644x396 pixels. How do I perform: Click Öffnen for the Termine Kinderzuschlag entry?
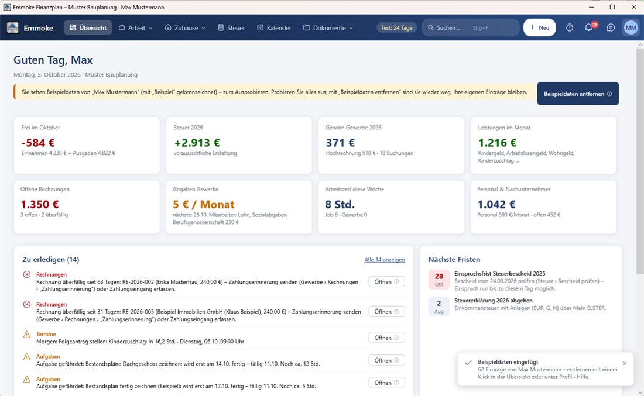click(386, 338)
